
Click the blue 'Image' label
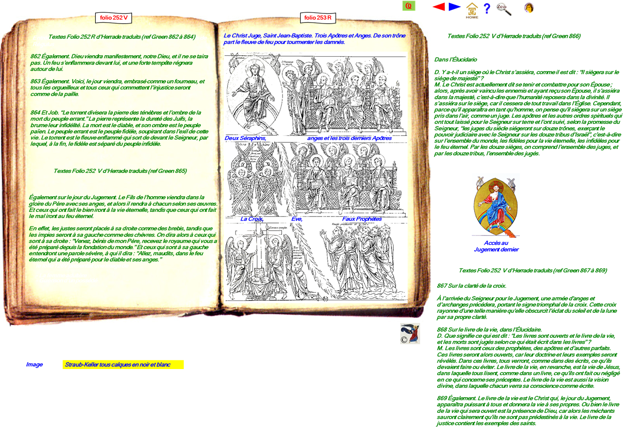pos(34,364)
